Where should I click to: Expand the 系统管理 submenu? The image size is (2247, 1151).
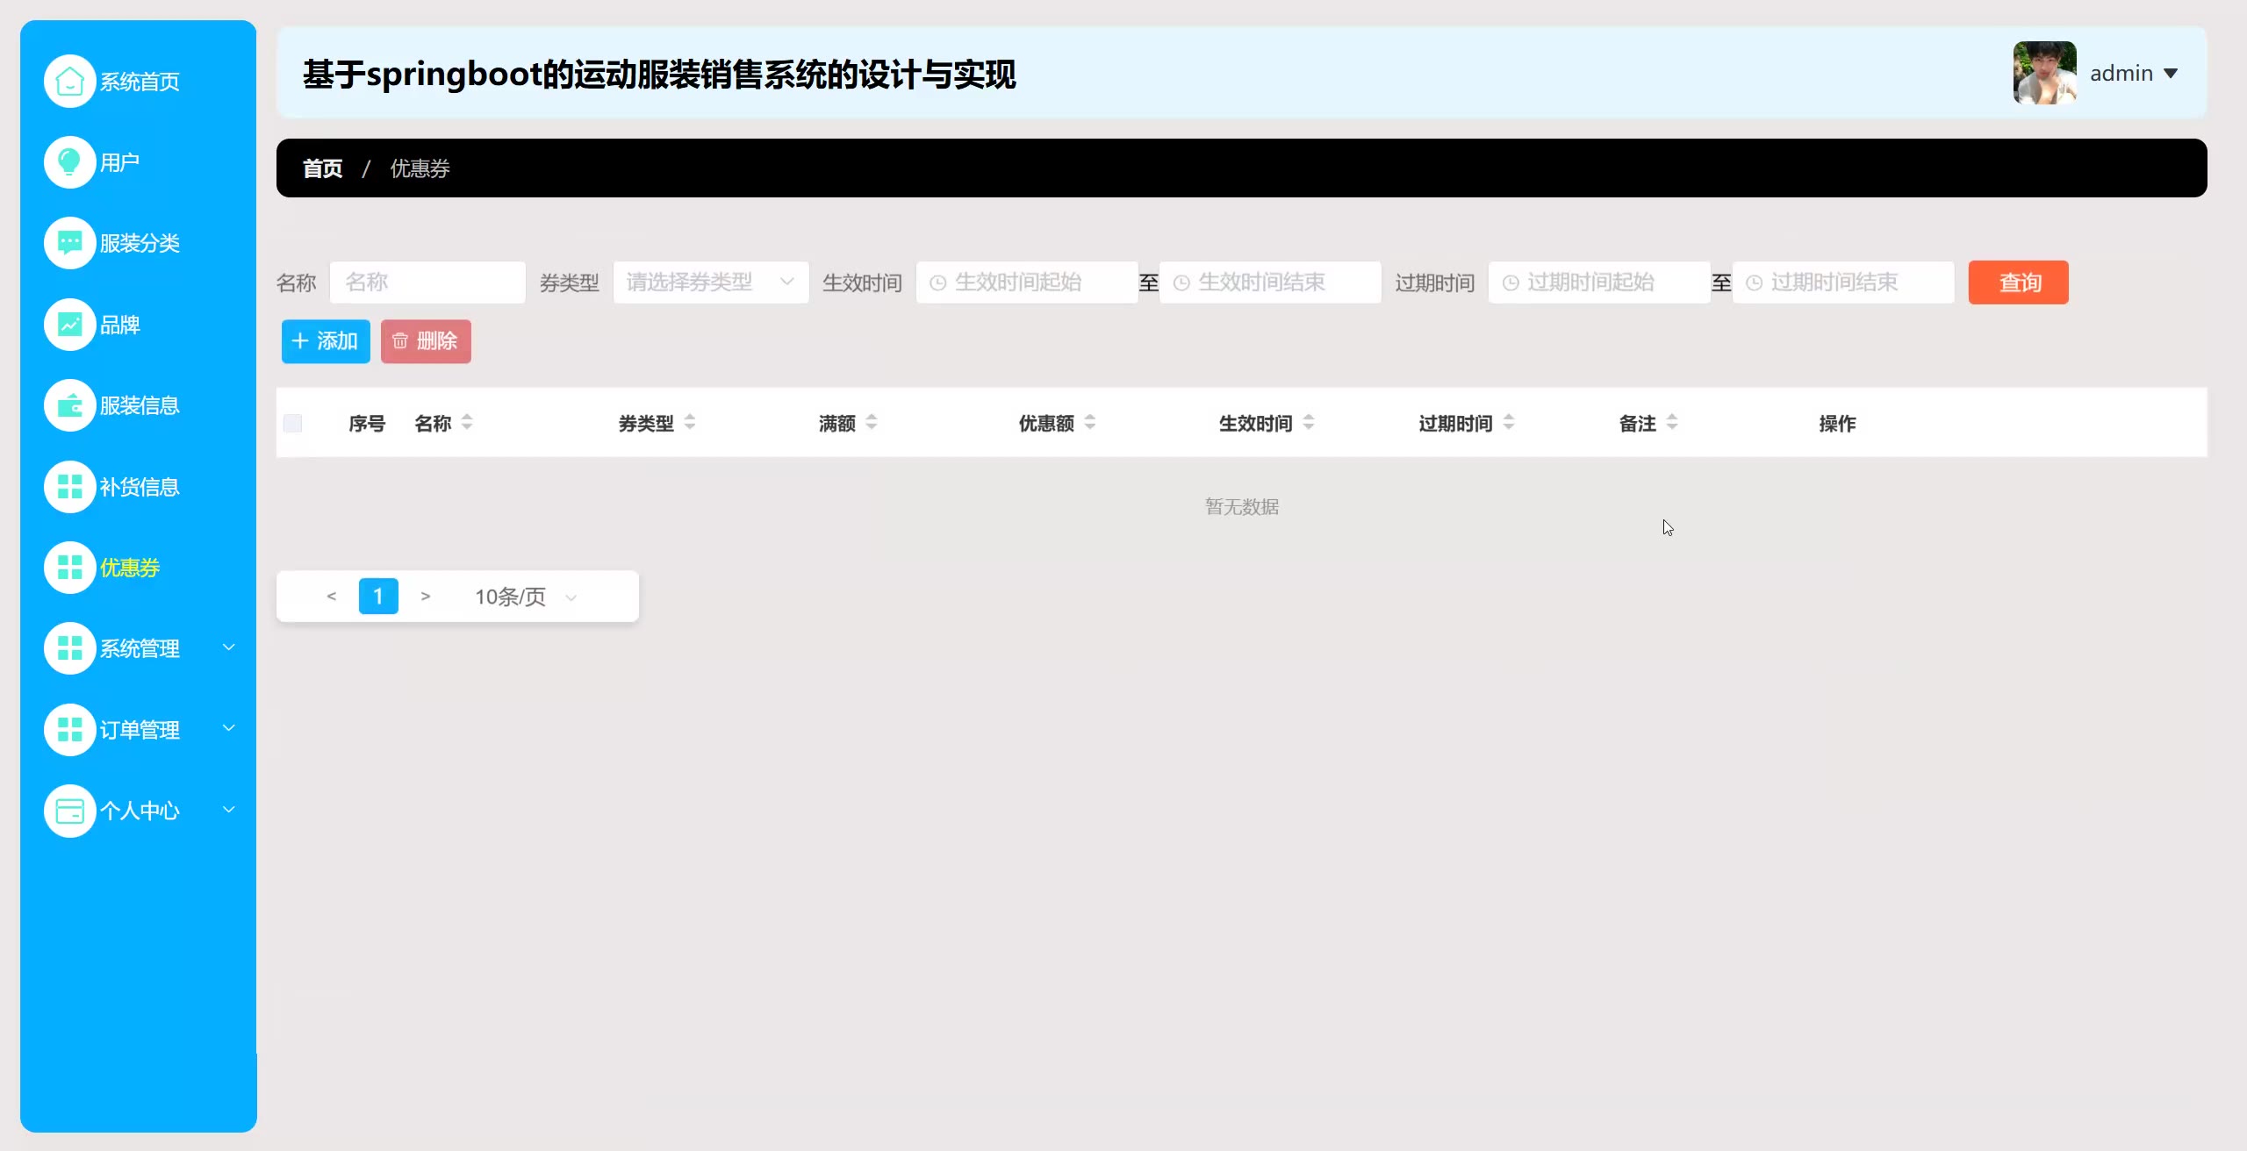140,648
